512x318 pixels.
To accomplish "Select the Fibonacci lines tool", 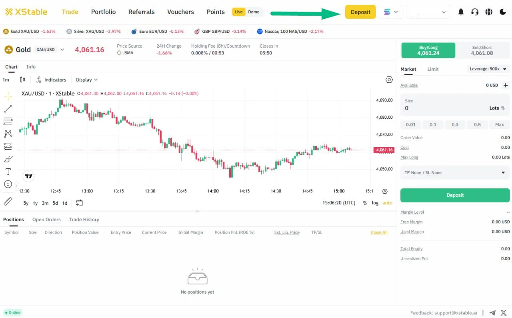I will click(x=8, y=121).
